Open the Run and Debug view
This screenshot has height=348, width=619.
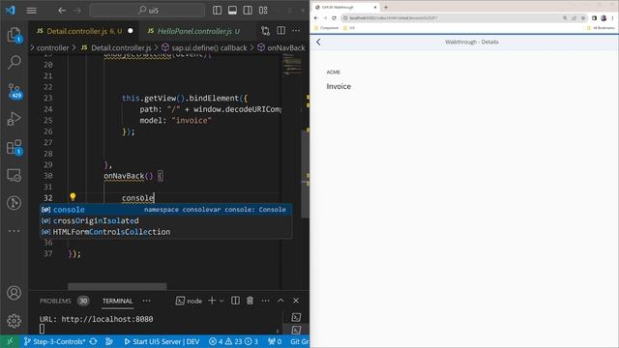point(15,118)
